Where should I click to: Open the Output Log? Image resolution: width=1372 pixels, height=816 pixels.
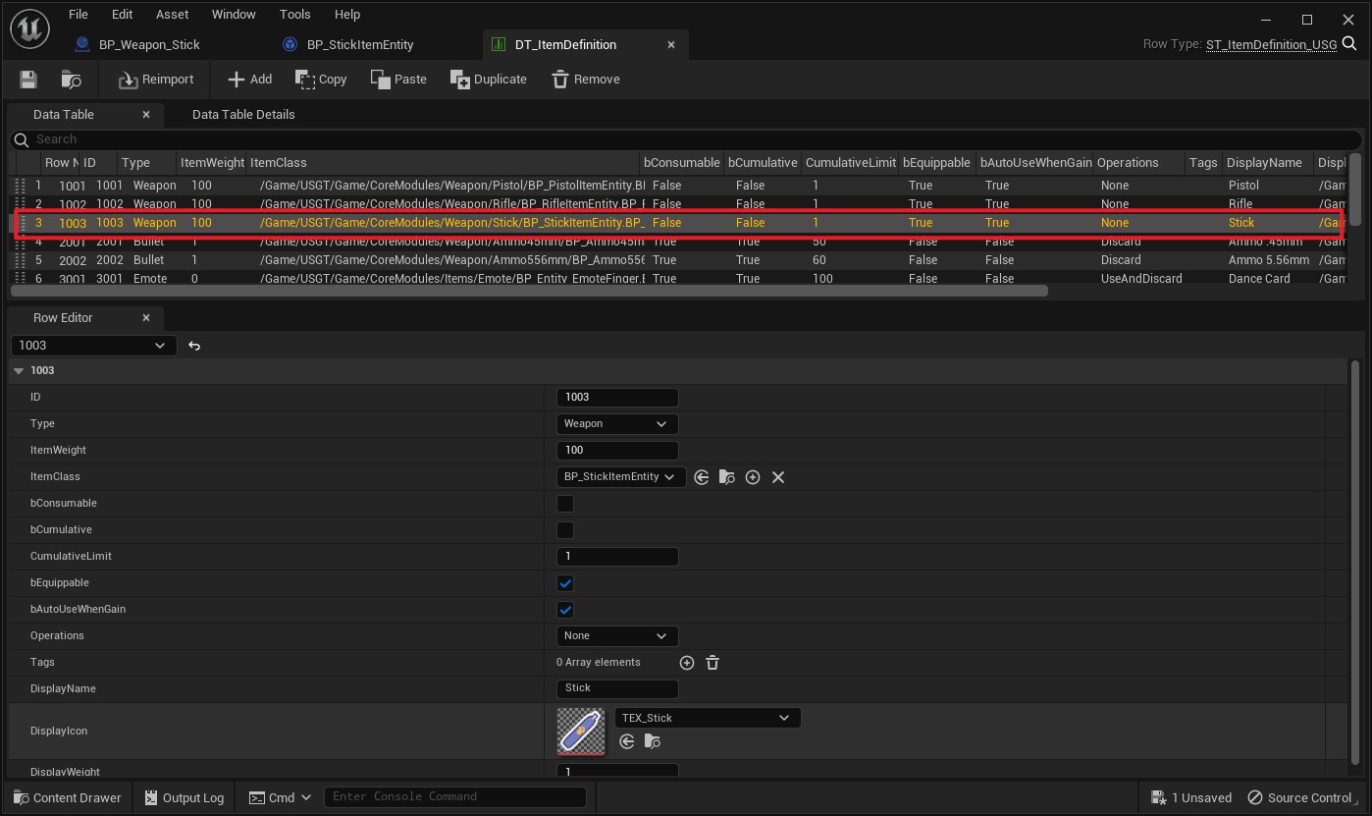click(x=184, y=797)
